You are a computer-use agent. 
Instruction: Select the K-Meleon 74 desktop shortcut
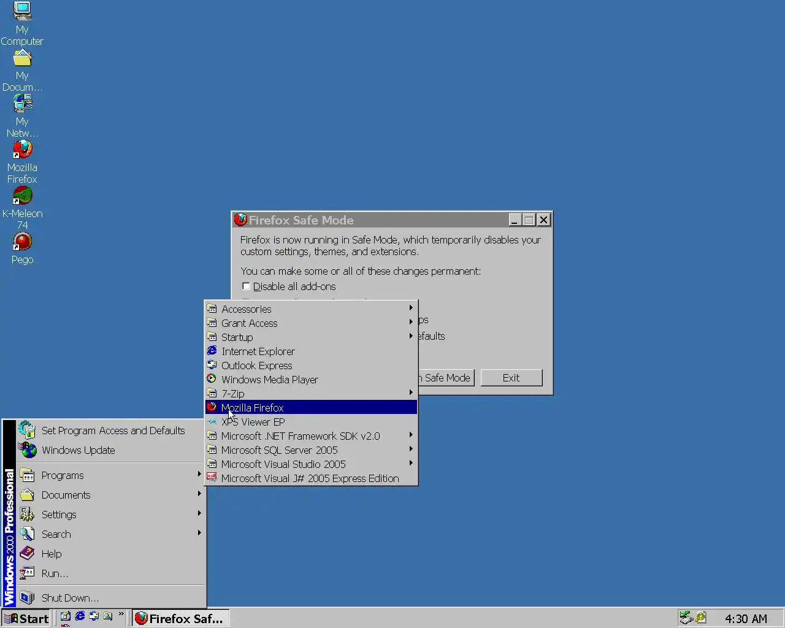22,208
